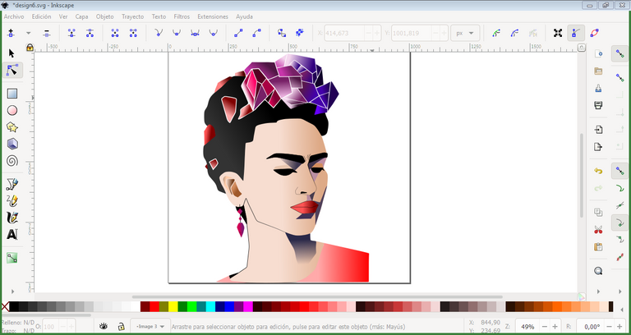Open an existing document icon

click(598, 71)
